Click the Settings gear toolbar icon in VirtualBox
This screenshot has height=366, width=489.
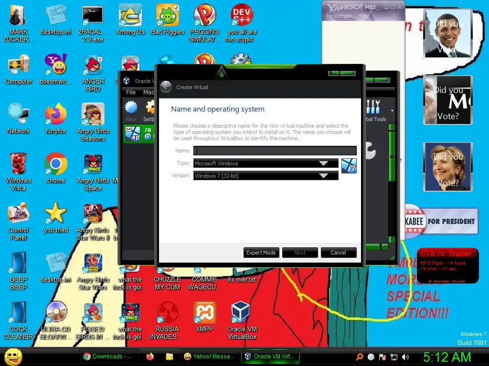[149, 111]
